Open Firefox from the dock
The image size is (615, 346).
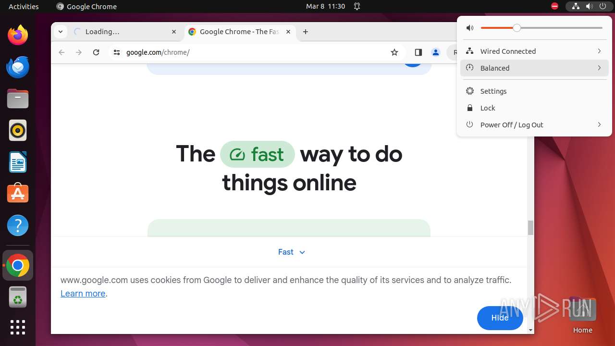[x=18, y=35]
